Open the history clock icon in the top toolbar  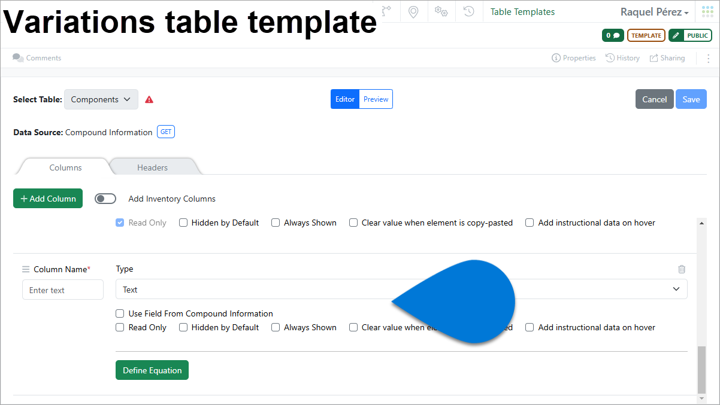tap(468, 11)
